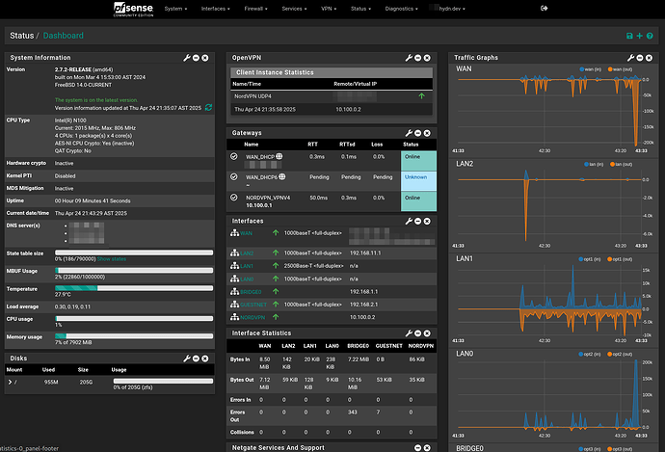Click the Dashboard breadcrumb link
Image resolution: width=665 pixels, height=452 pixels.
64,36
